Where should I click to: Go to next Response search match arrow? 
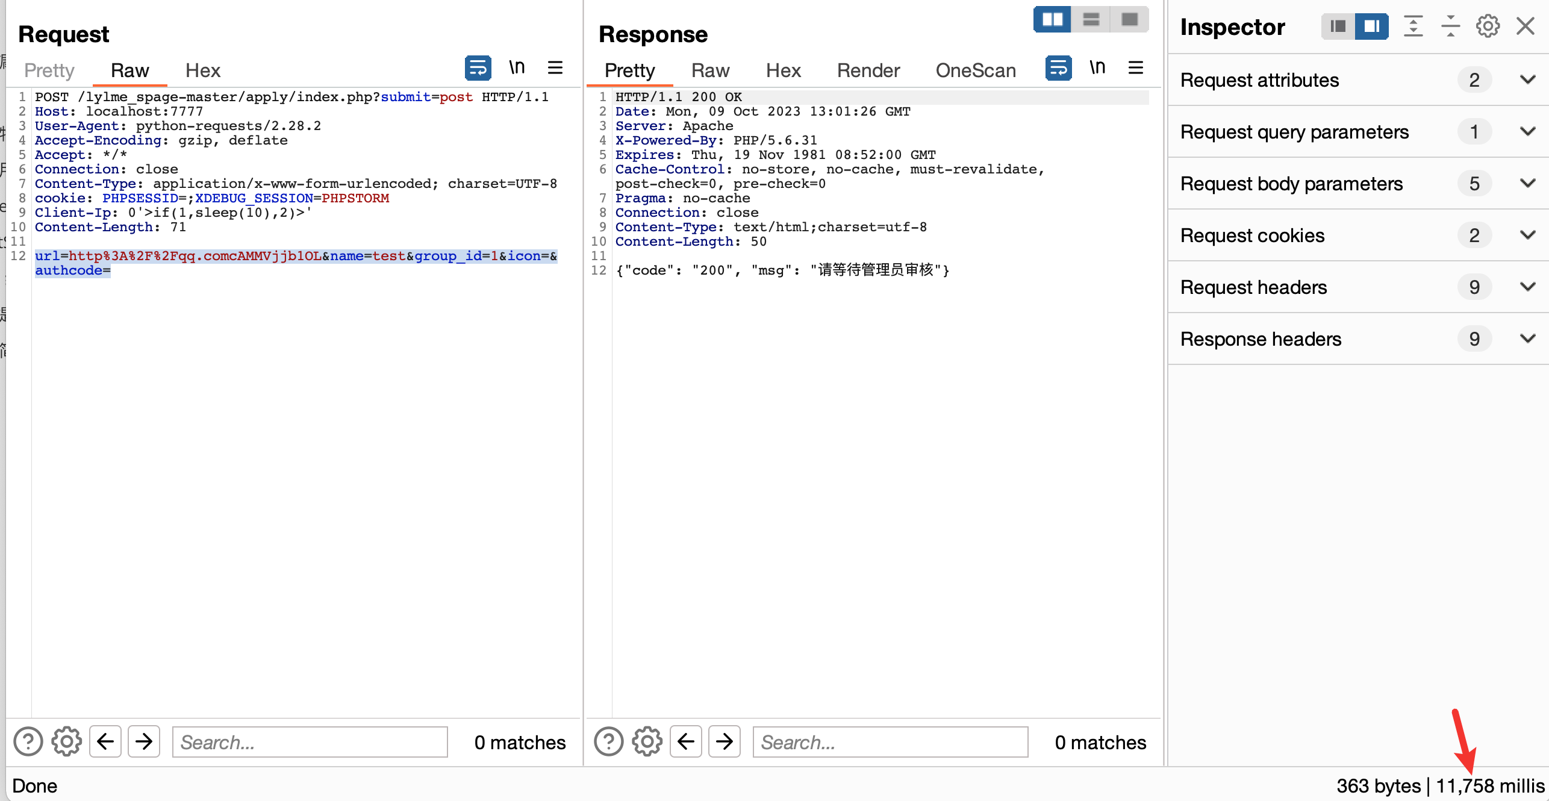pyautogui.click(x=724, y=741)
